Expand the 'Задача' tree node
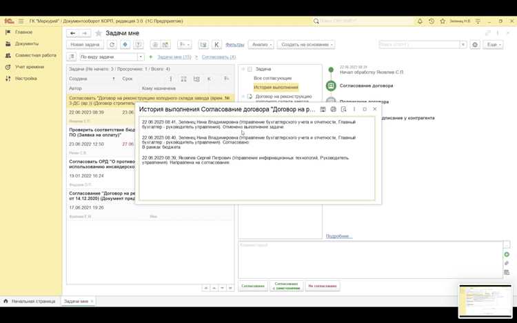 click(x=243, y=69)
